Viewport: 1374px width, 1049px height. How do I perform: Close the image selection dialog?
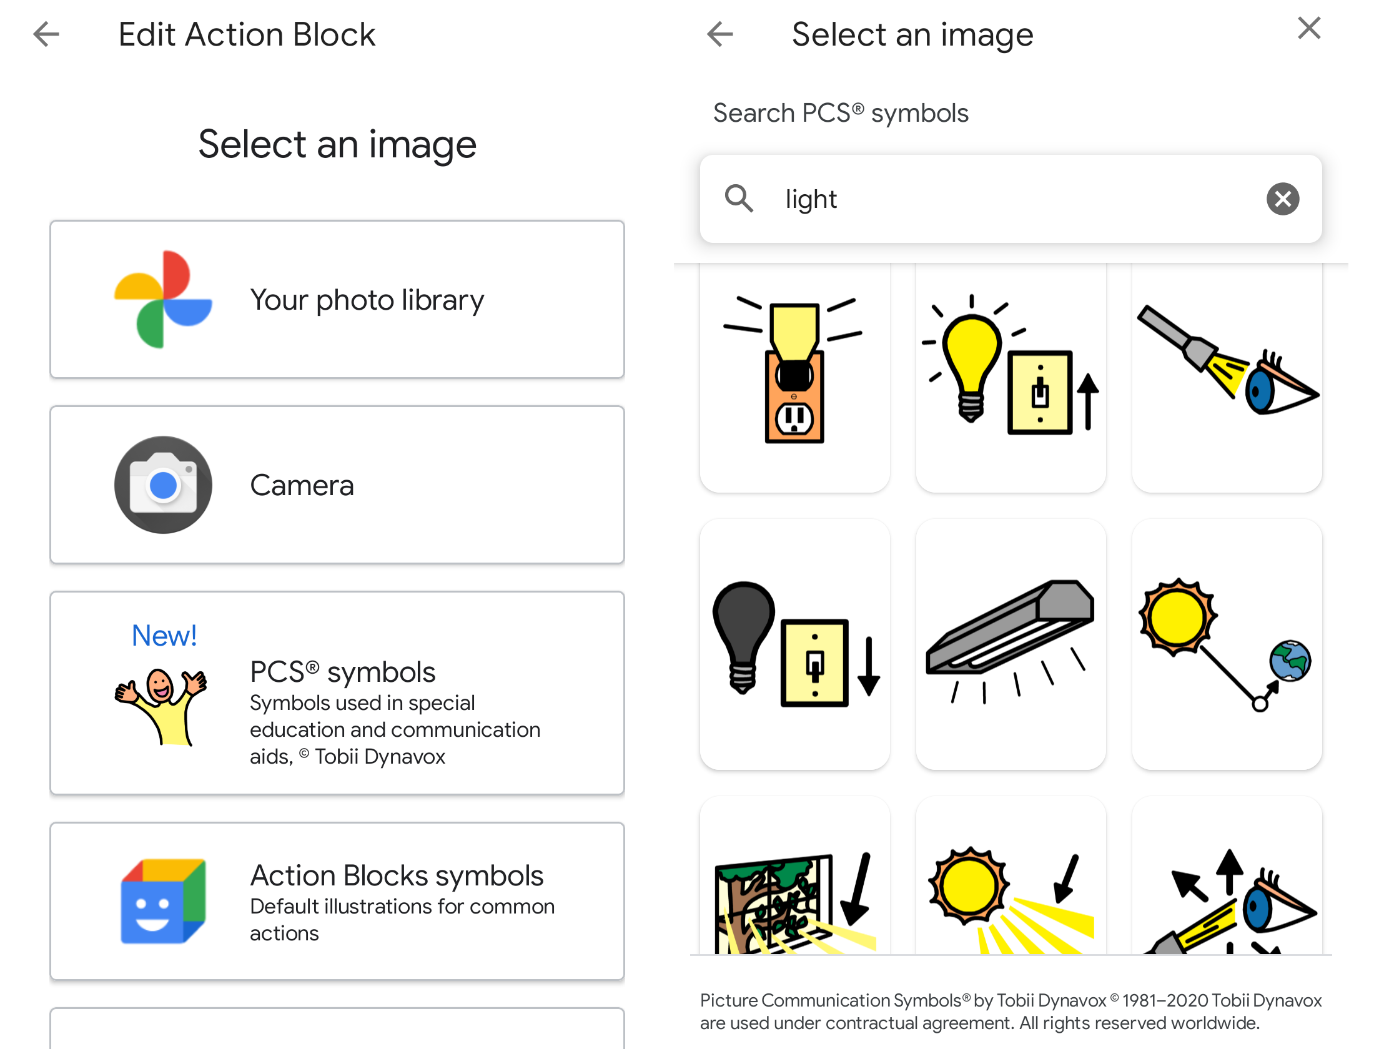click(1308, 28)
